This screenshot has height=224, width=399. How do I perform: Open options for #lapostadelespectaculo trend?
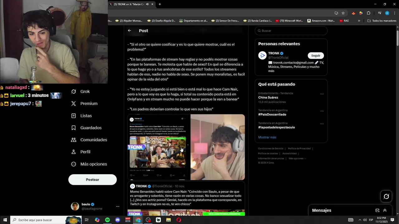[x=322, y=124]
